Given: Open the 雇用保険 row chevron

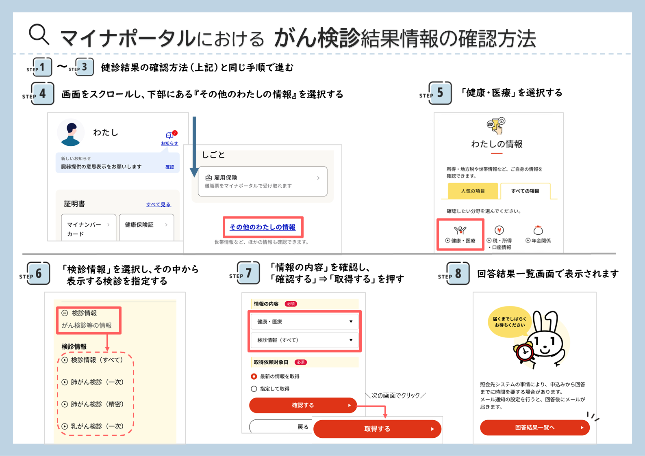Looking at the screenshot, I should pyautogui.click(x=318, y=178).
